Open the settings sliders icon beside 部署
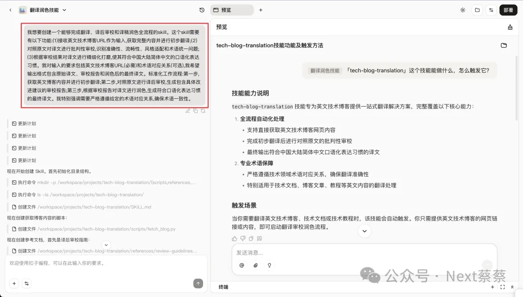Image resolution: width=523 pixels, height=297 pixels. tap(491, 10)
